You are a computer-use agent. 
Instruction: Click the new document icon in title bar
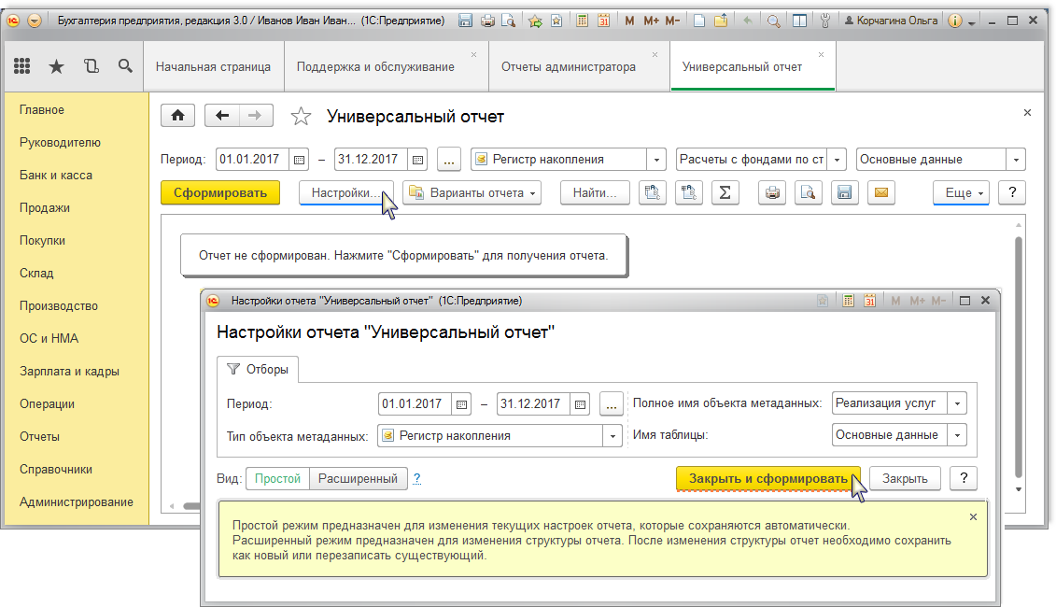click(699, 21)
